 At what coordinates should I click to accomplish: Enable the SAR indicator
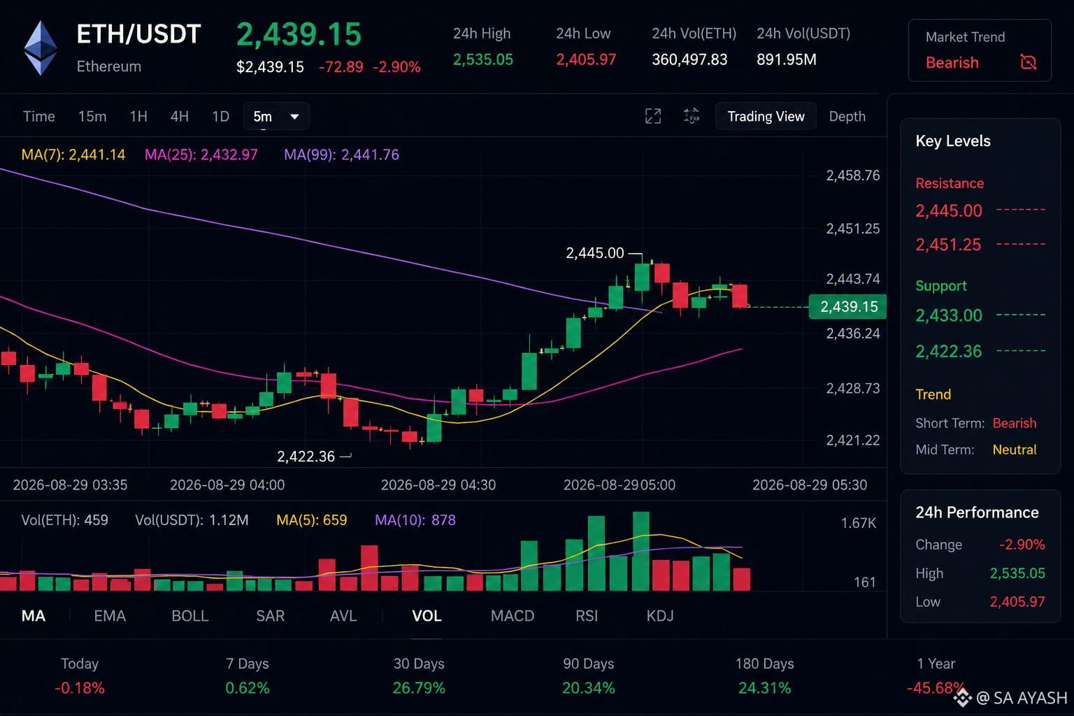(270, 615)
